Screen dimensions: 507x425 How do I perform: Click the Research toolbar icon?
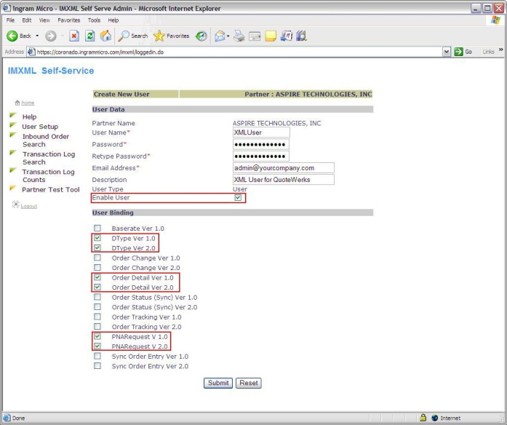coord(301,36)
